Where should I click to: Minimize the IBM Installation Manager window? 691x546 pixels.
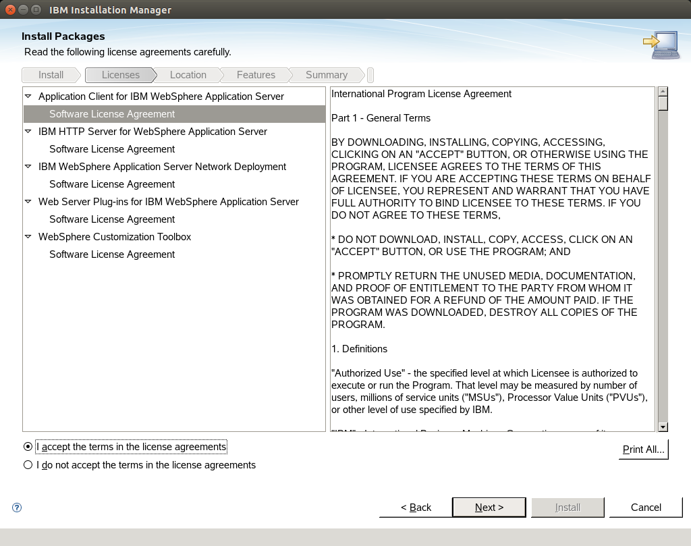(x=24, y=9)
